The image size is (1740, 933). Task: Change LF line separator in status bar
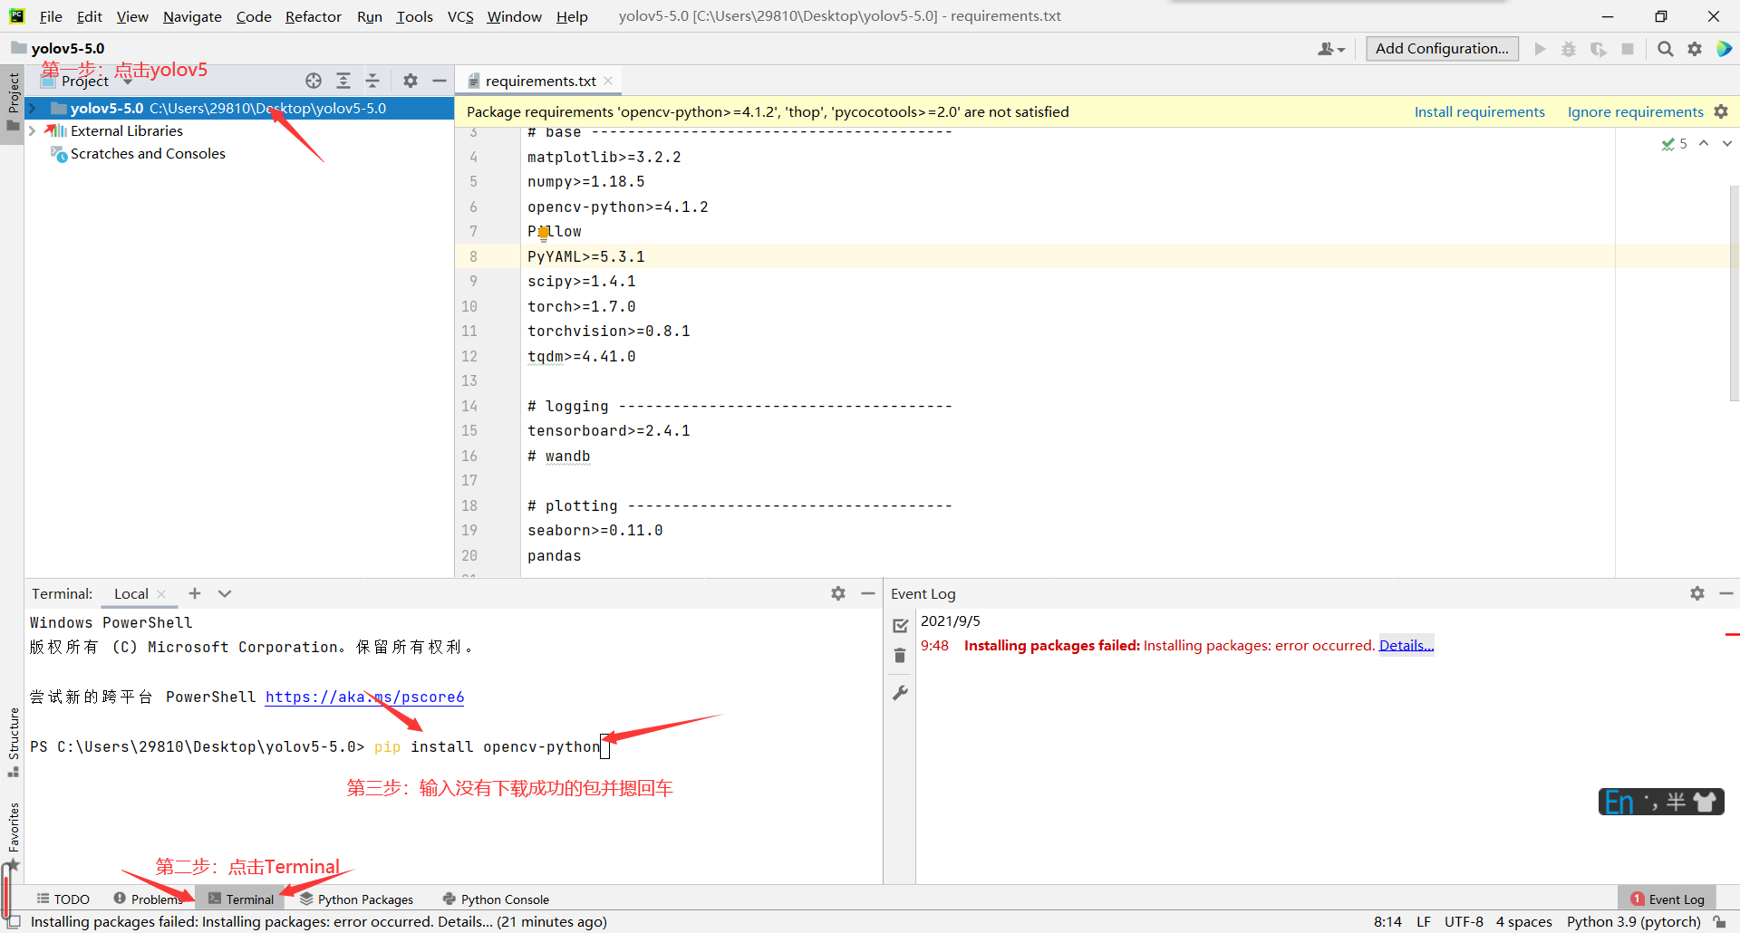[1424, 921]
